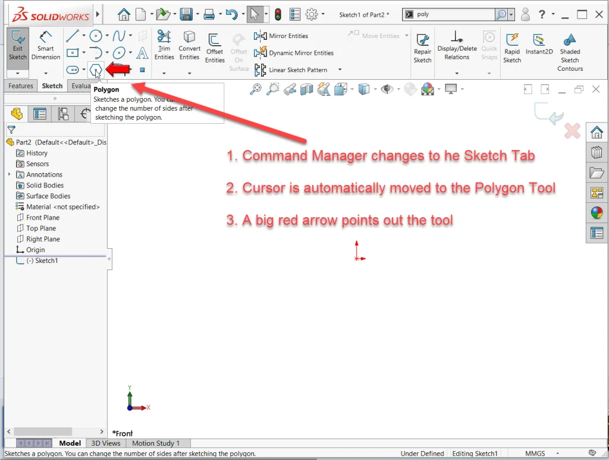
Task: Select Front Plane in feature tree
Action: pyautogui.click(x=42, y=217)
